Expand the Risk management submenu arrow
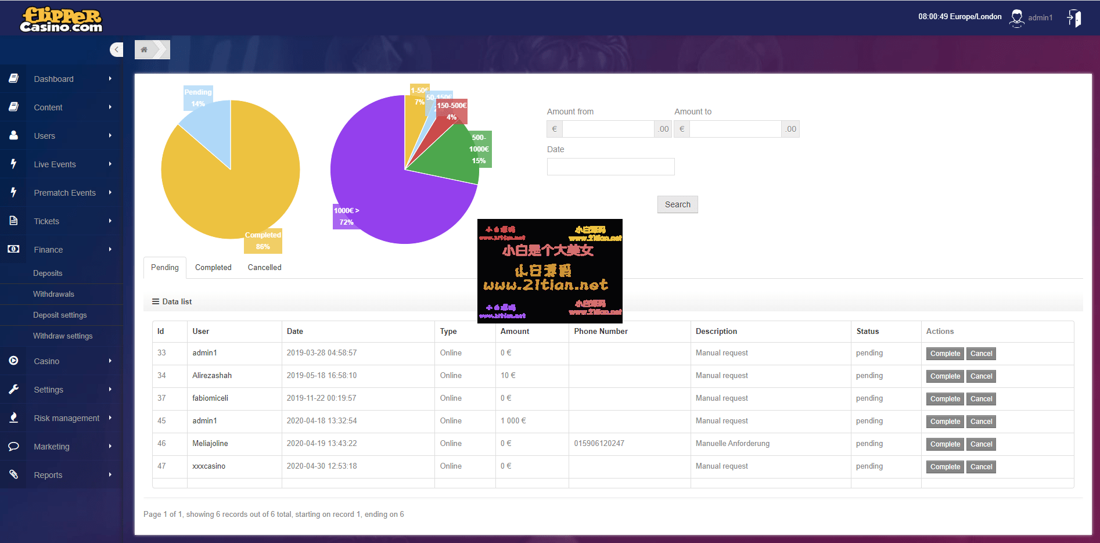Viewport: 1100px width, 543px height. click(x=110, y=418)
